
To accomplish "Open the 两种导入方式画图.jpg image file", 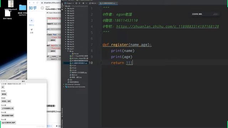I will coord(78,73).
